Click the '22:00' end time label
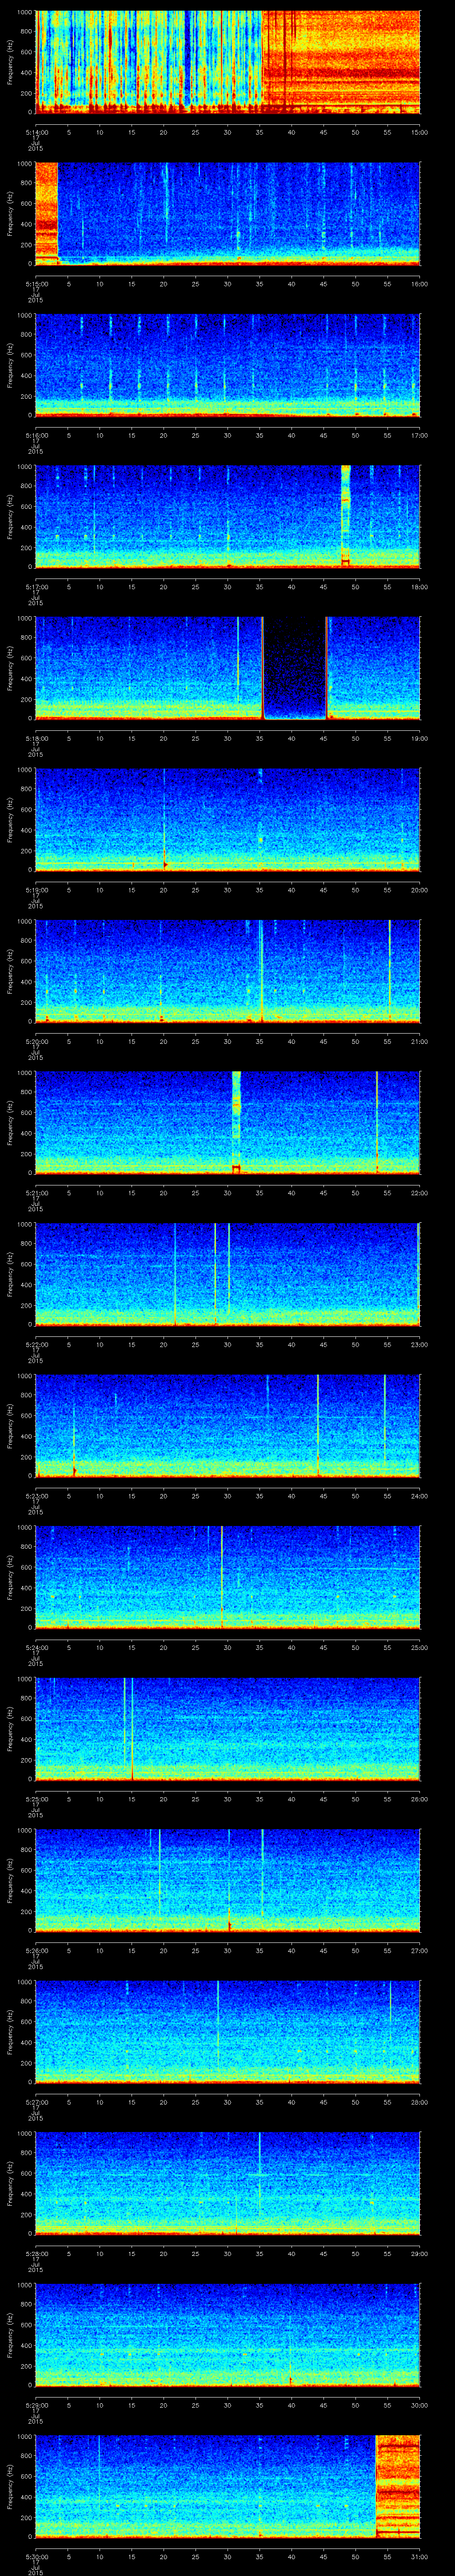 tap(420, 1192)
